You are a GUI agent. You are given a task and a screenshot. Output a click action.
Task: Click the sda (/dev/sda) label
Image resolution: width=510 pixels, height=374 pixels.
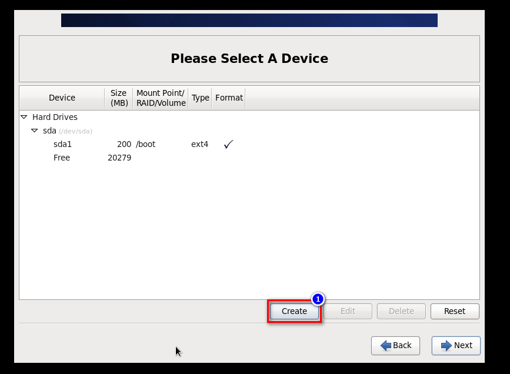tap(67, 131)
